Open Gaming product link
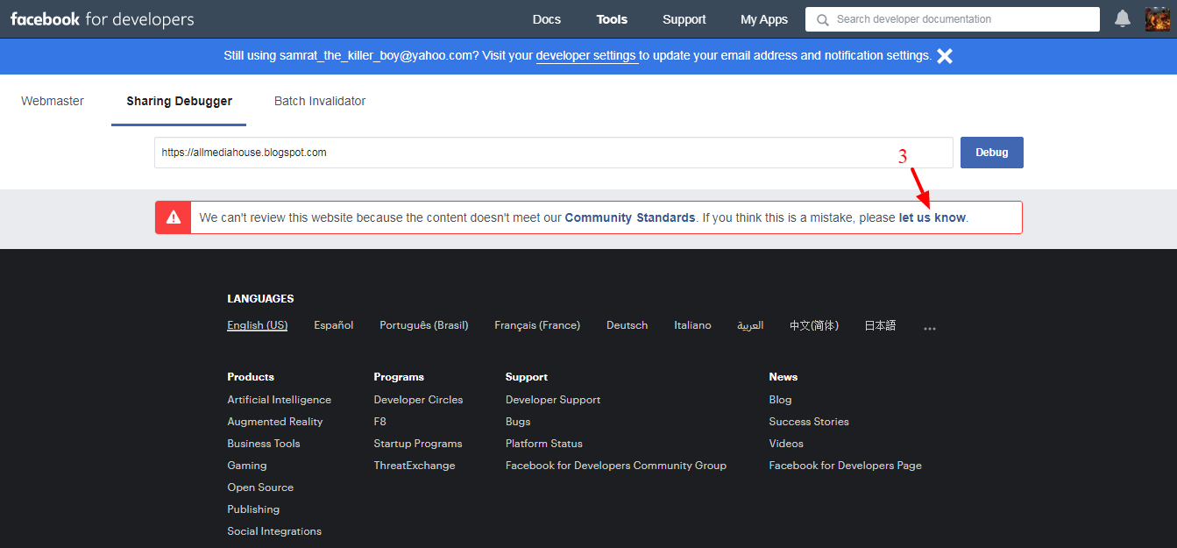1177x548 pixels. (246, 466)
